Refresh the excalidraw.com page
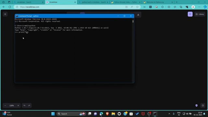This screenshot has height=117, width=208. click(x=10, y=7)
